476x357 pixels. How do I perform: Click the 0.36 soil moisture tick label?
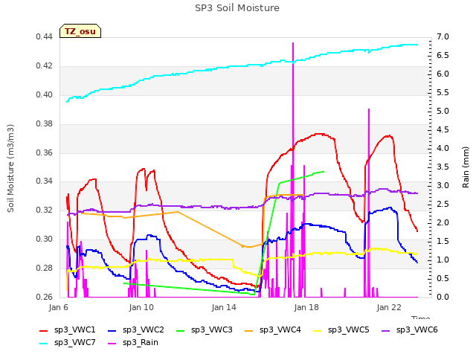tap(45, 152)
